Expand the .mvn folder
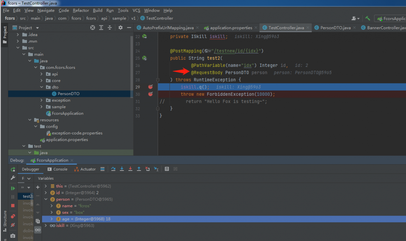The height and width of the screenshot is (241, 406). (17, 41)
